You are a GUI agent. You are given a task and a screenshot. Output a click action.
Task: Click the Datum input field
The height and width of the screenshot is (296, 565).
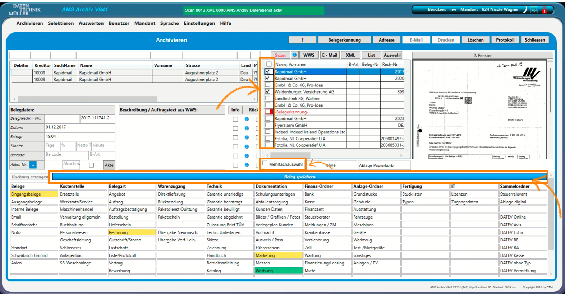coord(79,127)
